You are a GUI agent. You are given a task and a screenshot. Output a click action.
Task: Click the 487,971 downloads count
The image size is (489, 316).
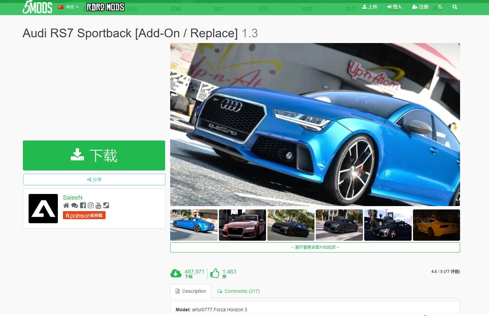[x=194, y=272]
